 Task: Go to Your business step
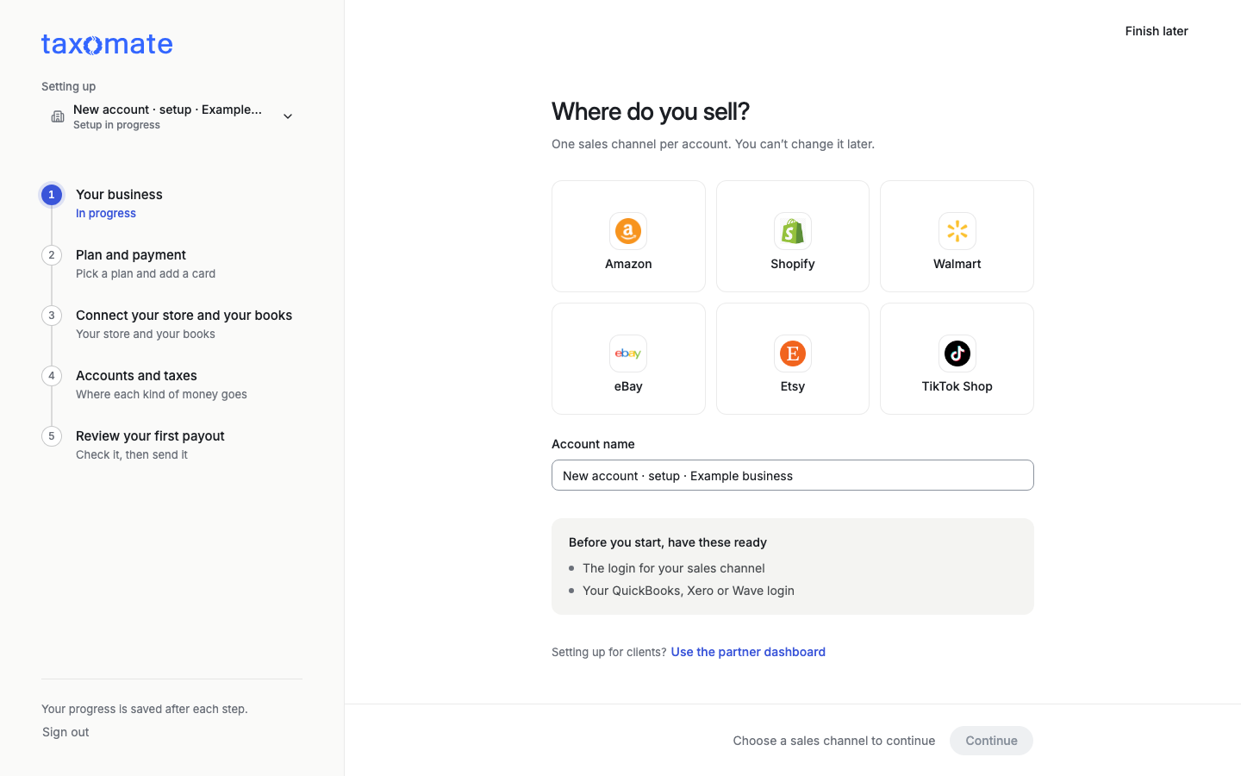pos(119,195)
